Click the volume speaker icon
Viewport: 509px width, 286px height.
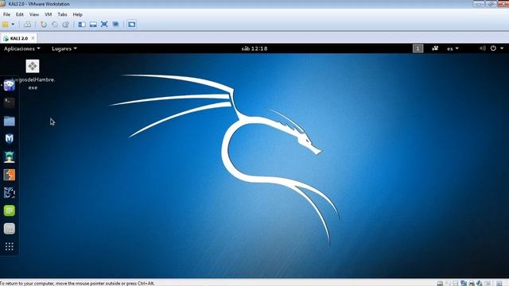point(483,48)
